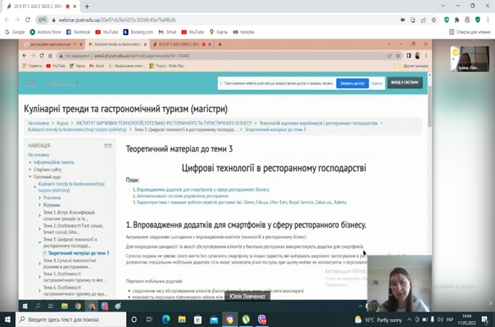Expand the Сторінки сайту tree node
Viewport: 495px width, 327px height.
click(31, 170)
